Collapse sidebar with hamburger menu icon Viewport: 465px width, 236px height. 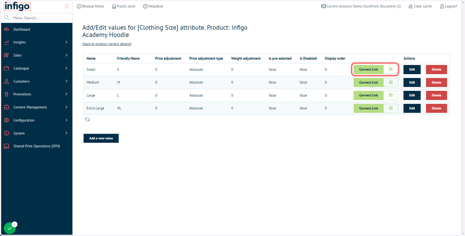point(67,6)
